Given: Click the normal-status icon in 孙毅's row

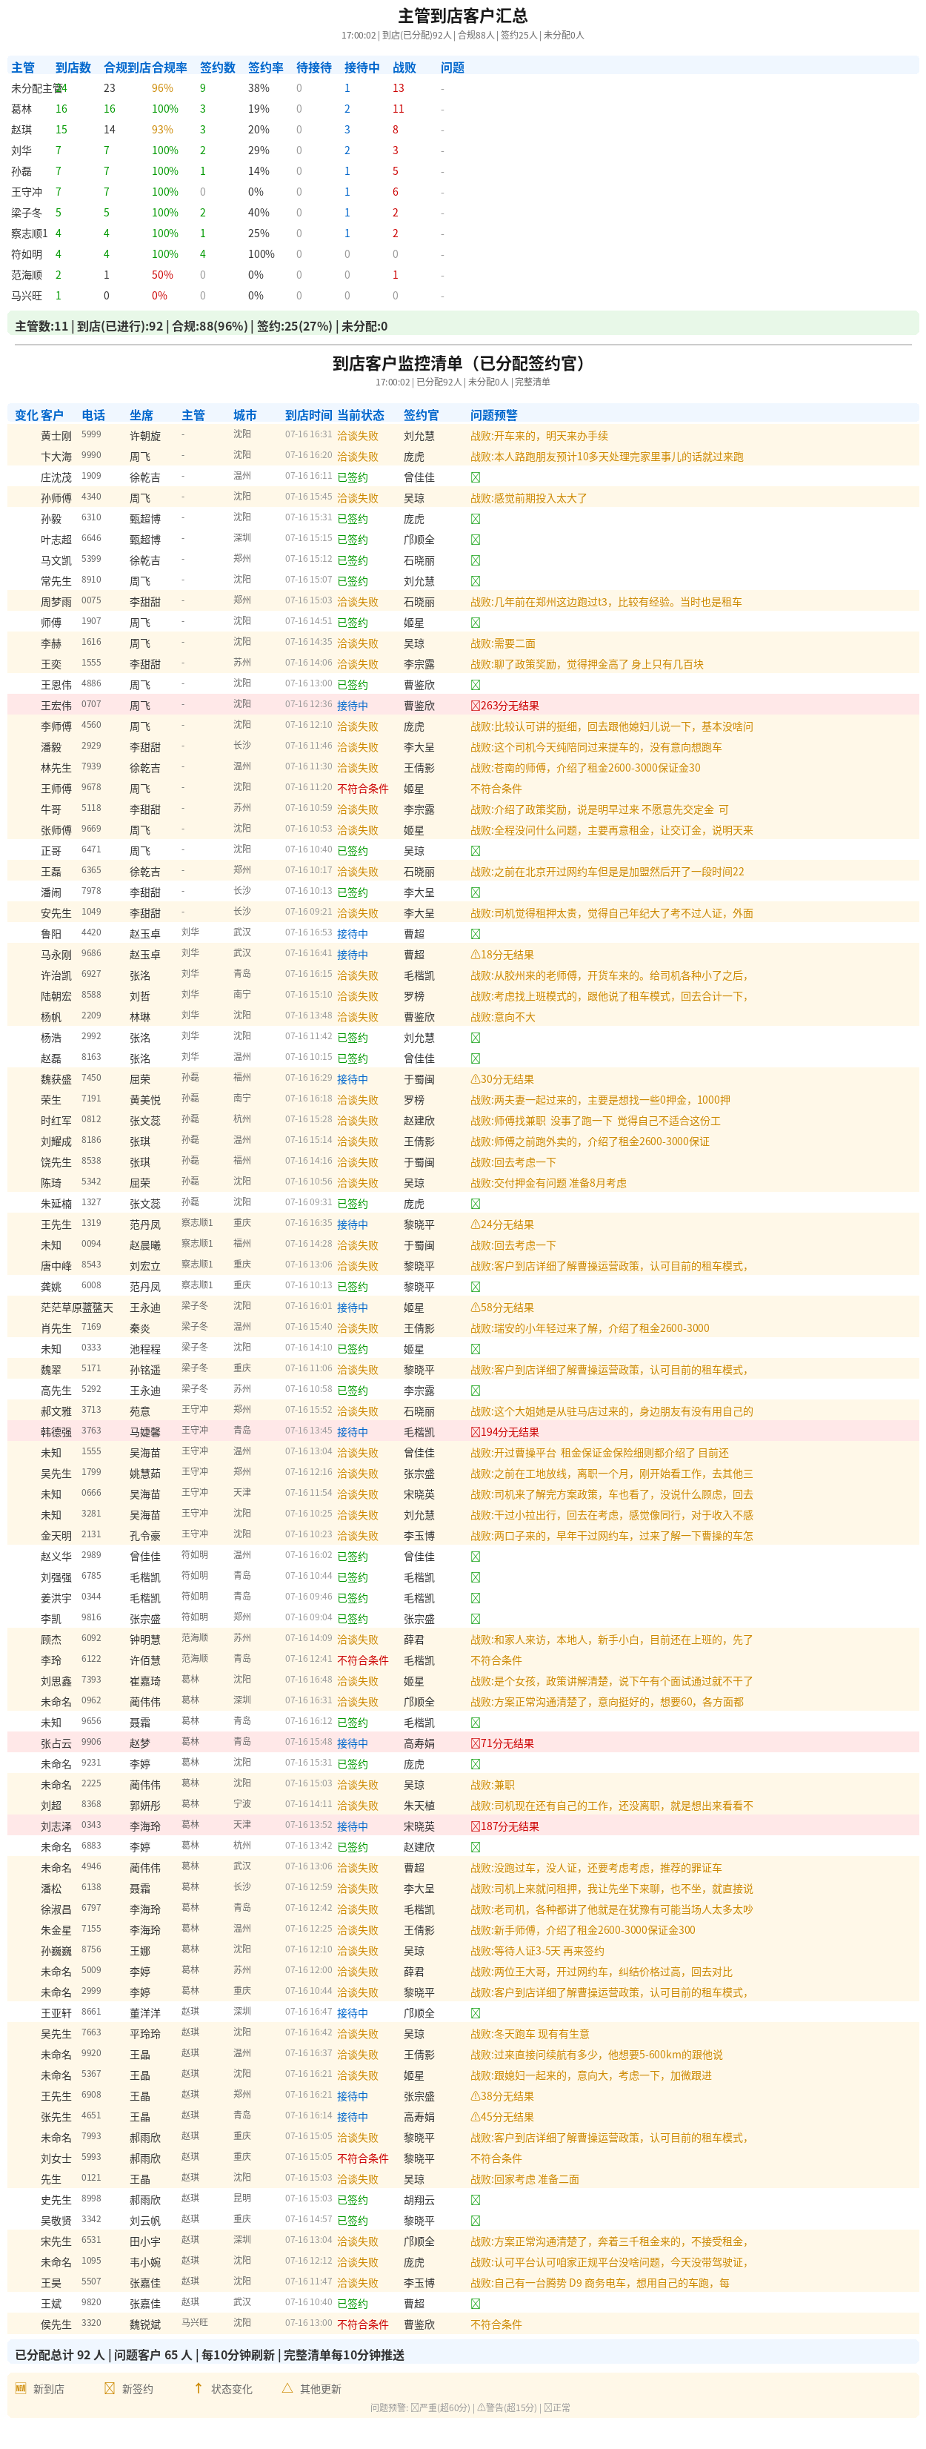Looking at the screenshot, I should pyautogui.click(x=476, y=519).
